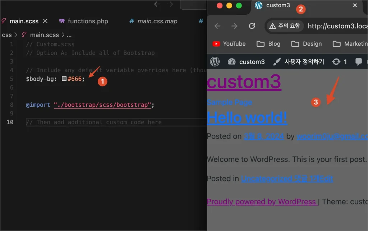Image resolution: width=368 pixels, height=231 pixels.
Task: Click the browser reload icon
Action: (x=252, y=26)
